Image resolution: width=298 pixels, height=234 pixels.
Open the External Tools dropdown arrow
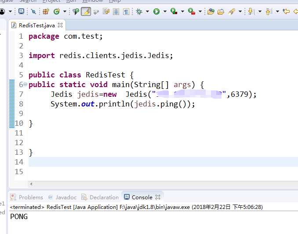point(200,11)
